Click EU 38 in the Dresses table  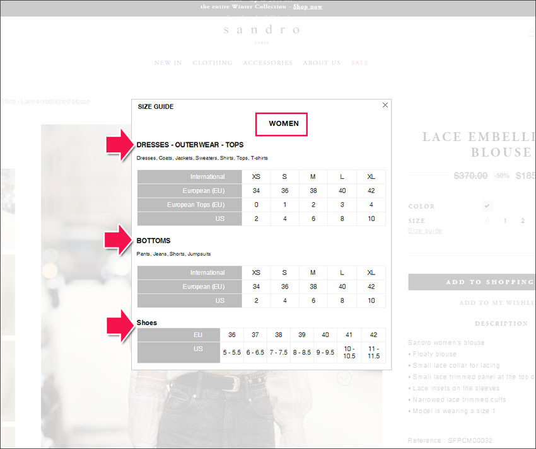(313, 191)
